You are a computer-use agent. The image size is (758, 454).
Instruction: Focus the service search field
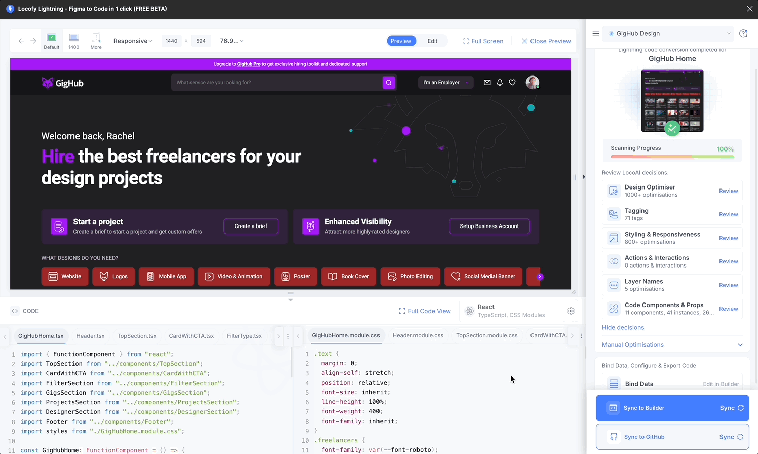(x=277, y=83)
